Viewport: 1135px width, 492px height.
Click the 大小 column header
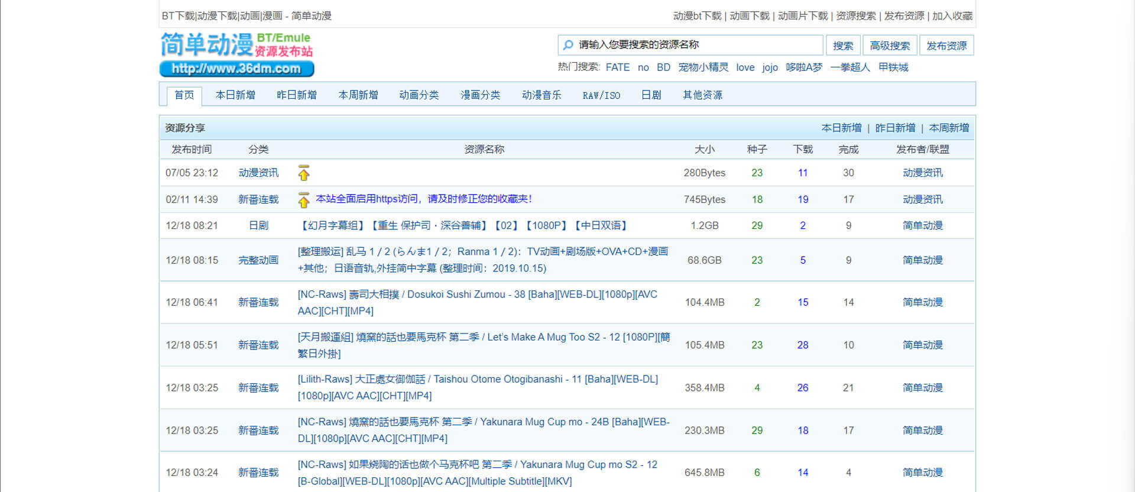point(704,150)
